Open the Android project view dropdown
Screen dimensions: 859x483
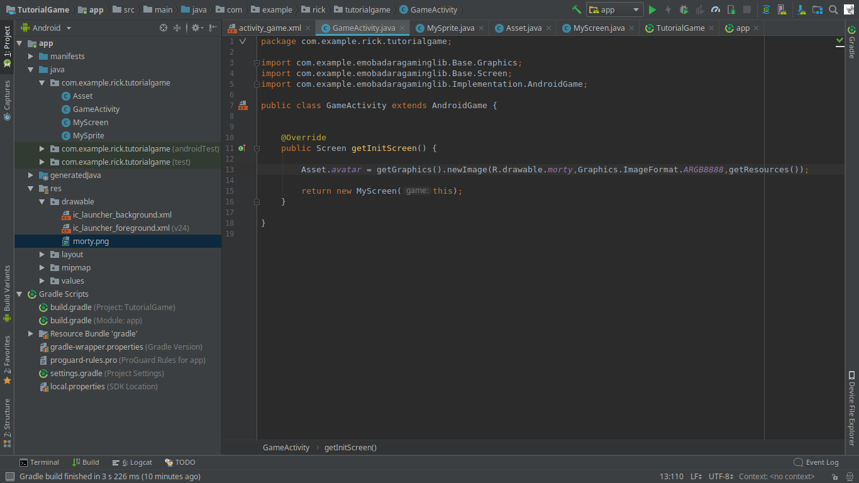[47, 28]
